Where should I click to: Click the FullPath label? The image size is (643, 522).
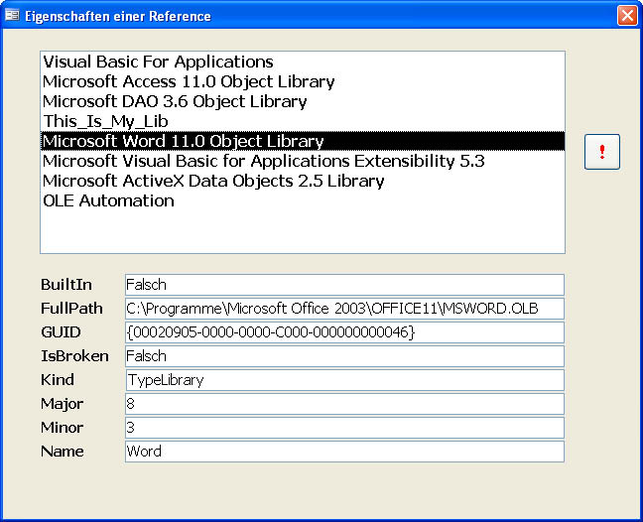(71, 309)
